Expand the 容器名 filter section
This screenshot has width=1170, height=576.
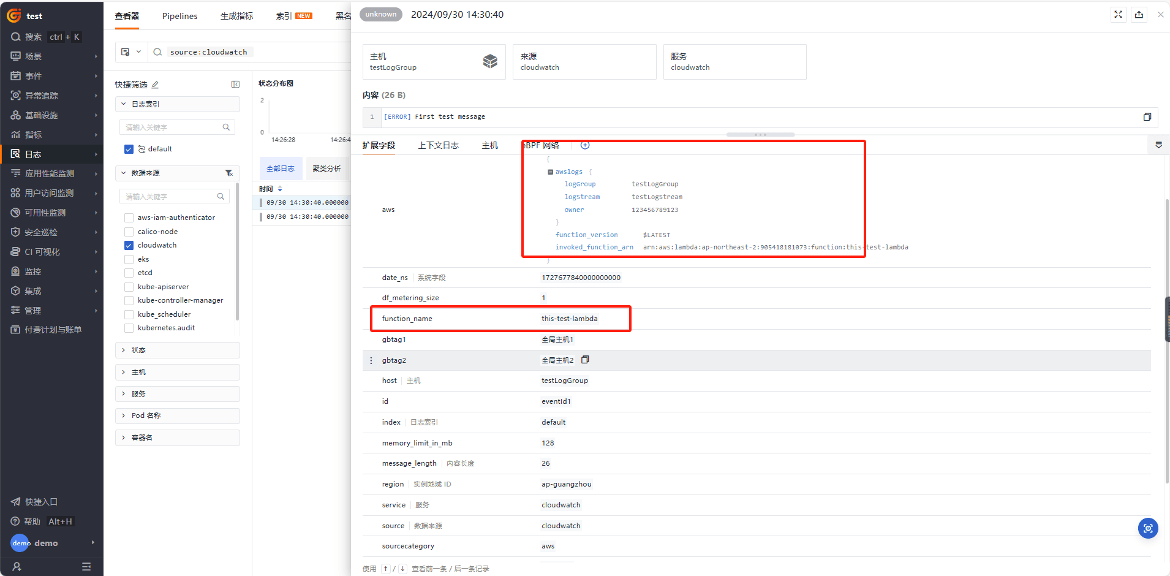click(177, 438)
